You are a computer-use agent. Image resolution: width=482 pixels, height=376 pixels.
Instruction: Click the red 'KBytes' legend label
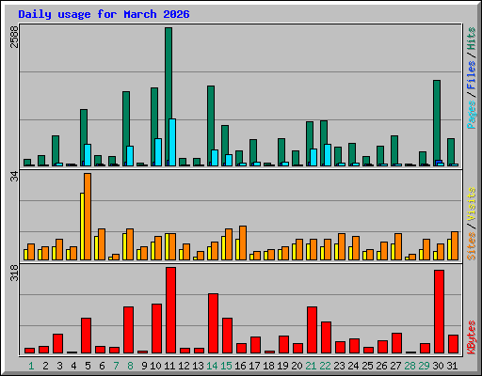(471, 337)
